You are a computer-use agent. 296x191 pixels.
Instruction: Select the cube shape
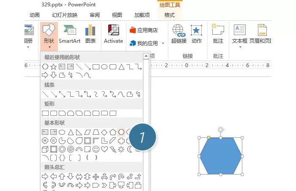pos(45,149)
